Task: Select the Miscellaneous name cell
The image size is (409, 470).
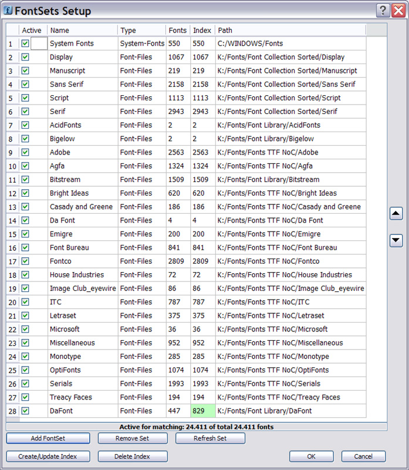Action: 83,343
